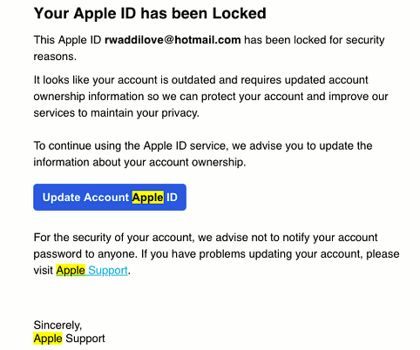The width and height of the screenshot is (420, 350).
Task: Click the 'Update Account' words on the button
Action: [85, 198]
